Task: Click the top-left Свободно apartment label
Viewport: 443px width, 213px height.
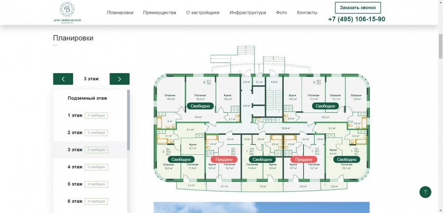Action: [x=200, y=106]
